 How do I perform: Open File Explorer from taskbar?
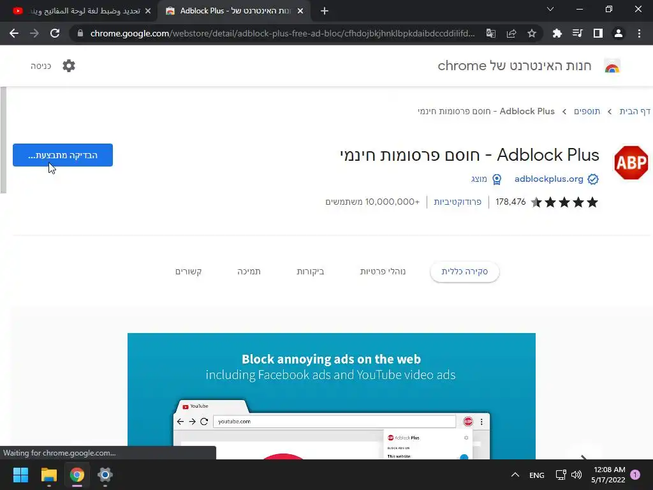pyautogui.click(x=48, y=475)
